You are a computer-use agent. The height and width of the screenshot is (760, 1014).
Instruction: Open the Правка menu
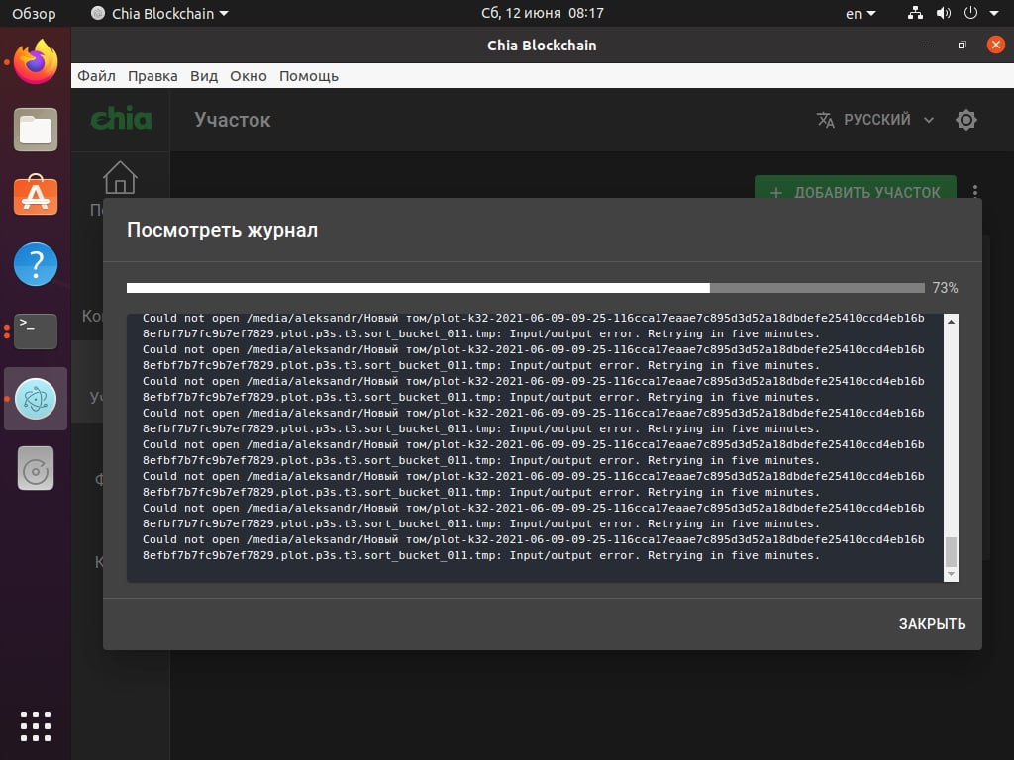click(x=152, y=76)
